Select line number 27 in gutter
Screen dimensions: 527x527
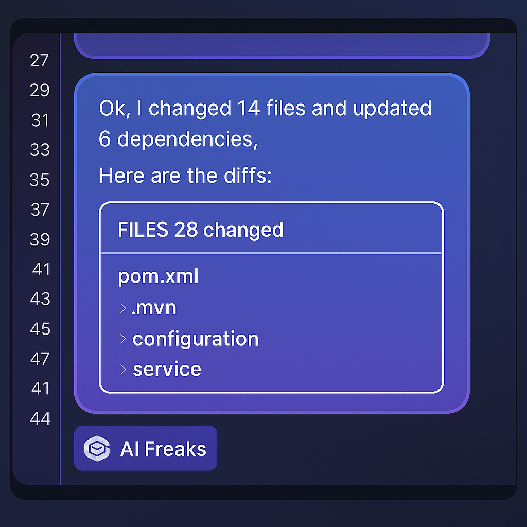[x=39, y=61]
